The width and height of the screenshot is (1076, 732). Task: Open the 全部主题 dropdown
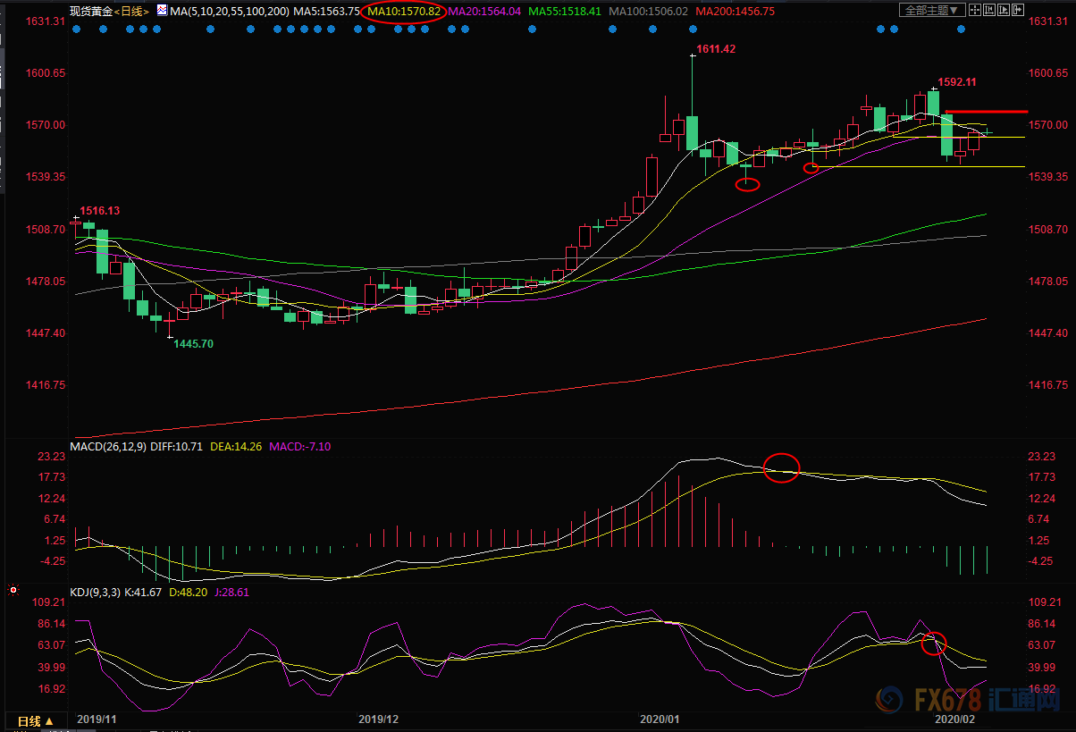click(x=932, y=11)
